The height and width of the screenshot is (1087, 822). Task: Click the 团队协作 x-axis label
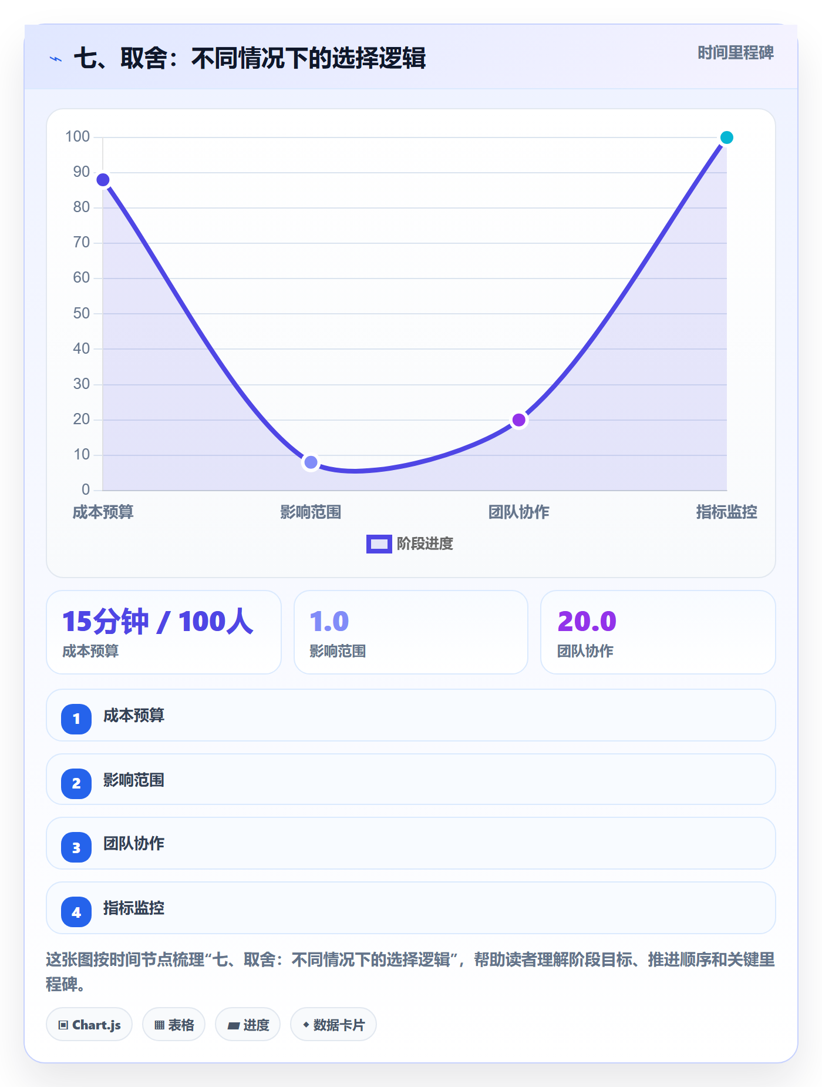point(519,512)
